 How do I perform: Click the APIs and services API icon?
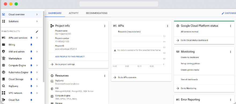[x=3, y=38]
